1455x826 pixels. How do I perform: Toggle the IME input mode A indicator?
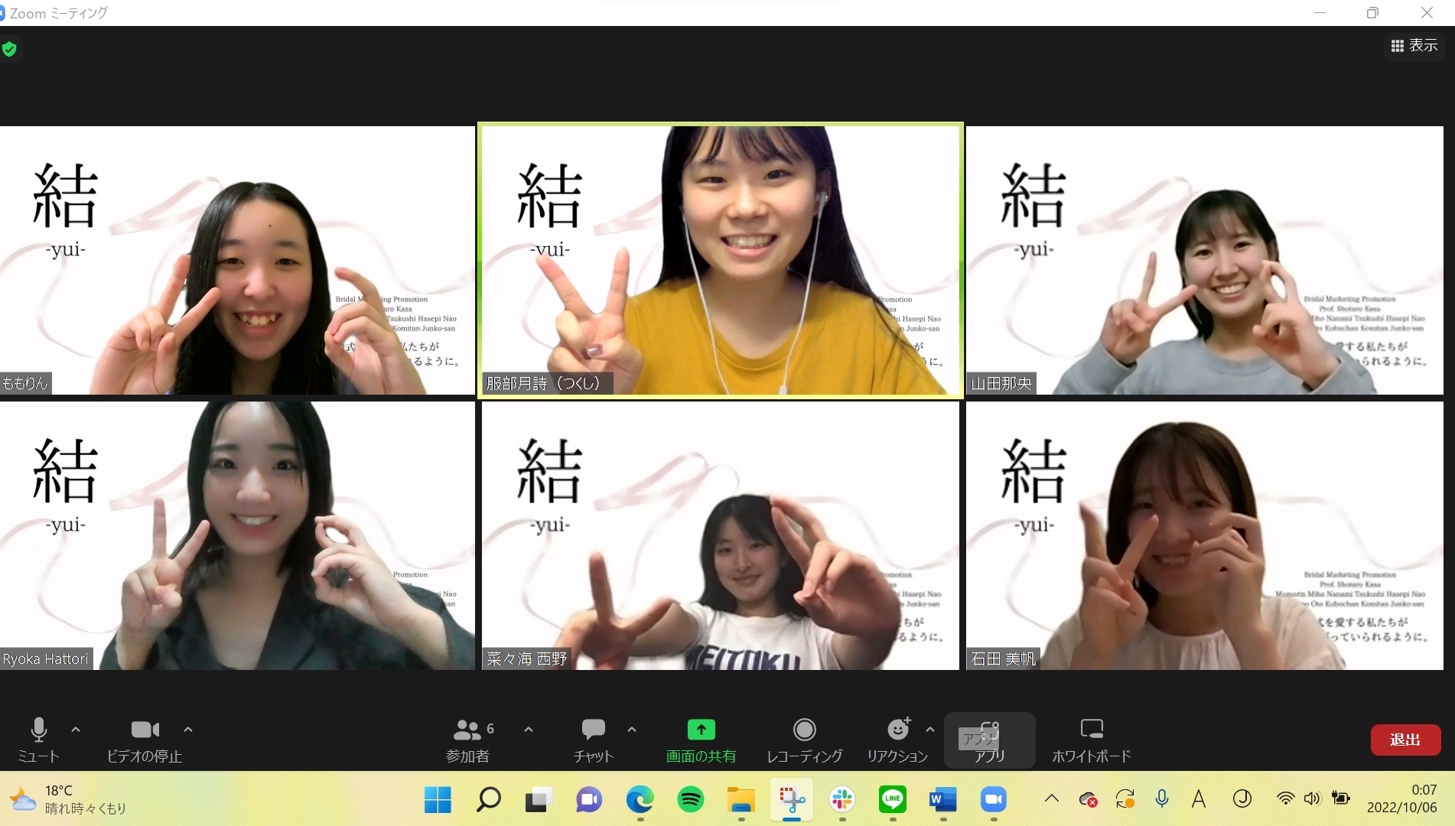(1199, 799)
